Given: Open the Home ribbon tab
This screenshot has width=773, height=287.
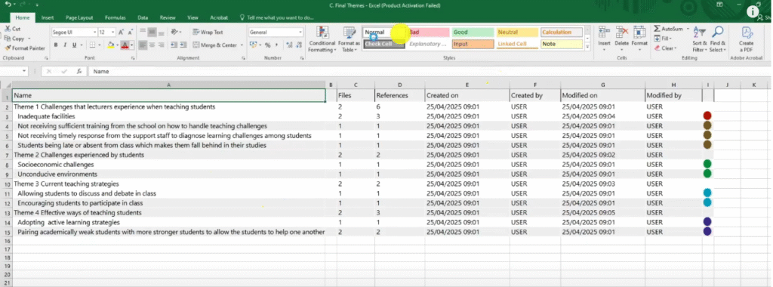Looking at the screenshot, I should point(23,17).
